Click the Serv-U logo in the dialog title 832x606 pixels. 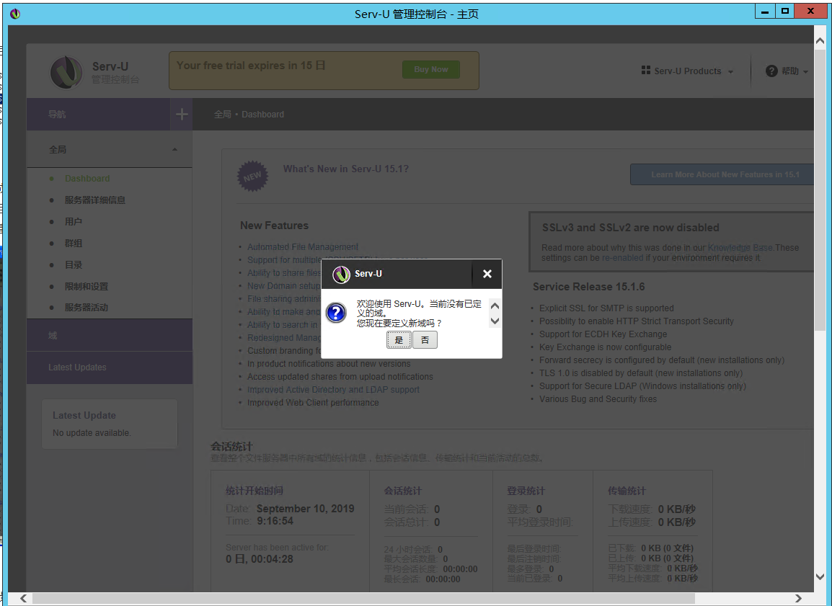[x=340, y=274]
